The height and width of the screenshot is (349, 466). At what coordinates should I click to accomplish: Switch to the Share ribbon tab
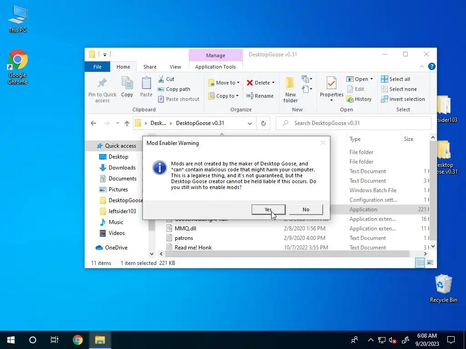(150, 67)
